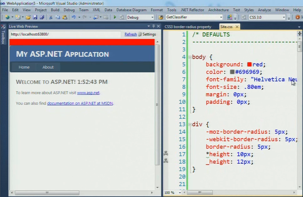Click the browser preview icon beside Debug

coord(122,17)
